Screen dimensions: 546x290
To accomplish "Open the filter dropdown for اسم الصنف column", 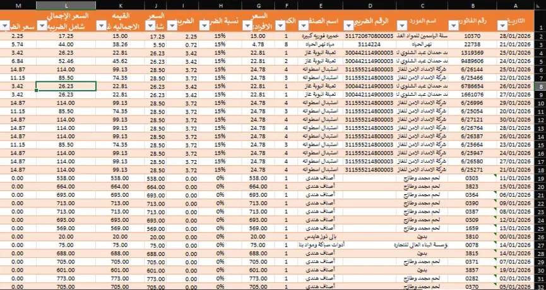I will tap(303, 26).
